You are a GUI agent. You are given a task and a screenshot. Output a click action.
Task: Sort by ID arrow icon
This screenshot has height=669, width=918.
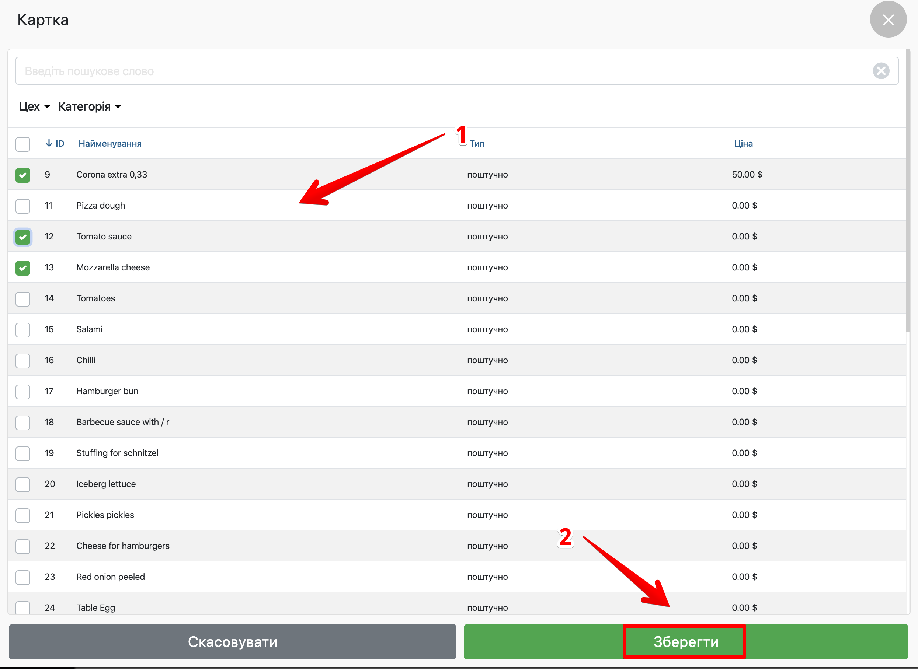[49, 143]
